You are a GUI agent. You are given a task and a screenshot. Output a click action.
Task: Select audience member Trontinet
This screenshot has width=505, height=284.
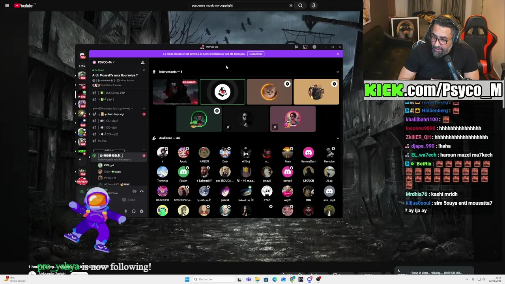(163, 174)
